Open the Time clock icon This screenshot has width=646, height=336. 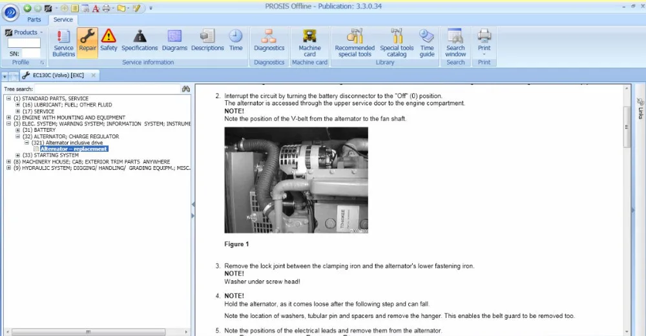pyautogui.click(x=236, y=41)
